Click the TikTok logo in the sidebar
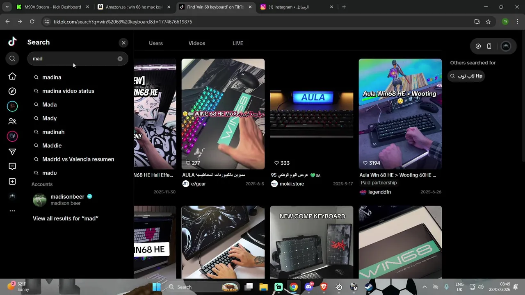 12,41
